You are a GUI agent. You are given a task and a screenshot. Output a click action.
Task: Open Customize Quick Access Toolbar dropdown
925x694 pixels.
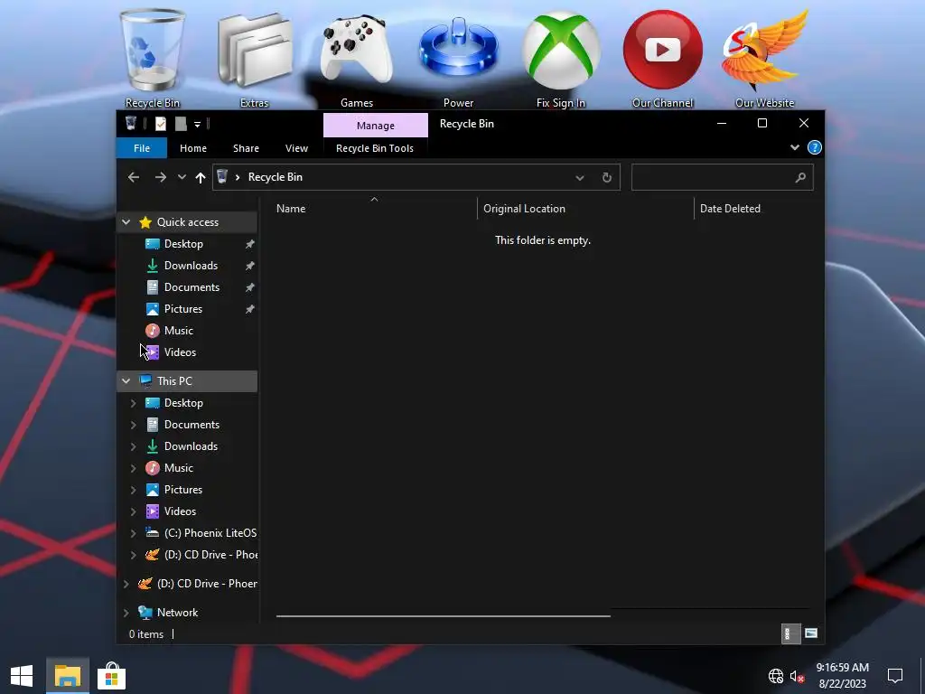click(x=198, y=124)
